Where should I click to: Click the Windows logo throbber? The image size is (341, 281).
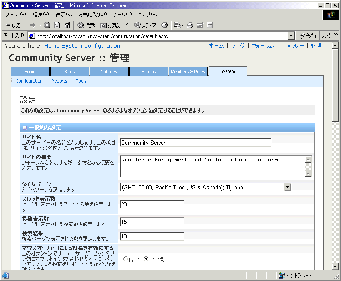pyautogui.click(x=330, y=15)
